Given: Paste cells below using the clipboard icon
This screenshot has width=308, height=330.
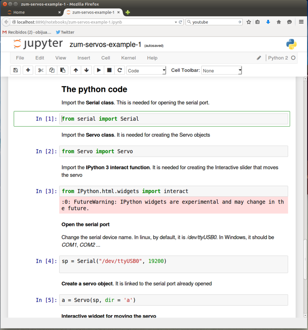Looking at the screenshot, I should [62, 70].
